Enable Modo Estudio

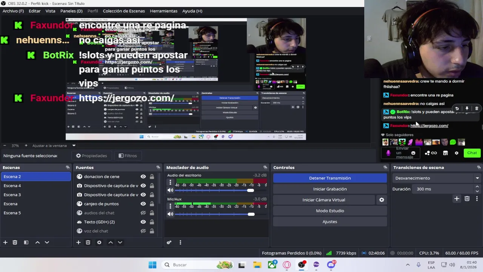330,211
